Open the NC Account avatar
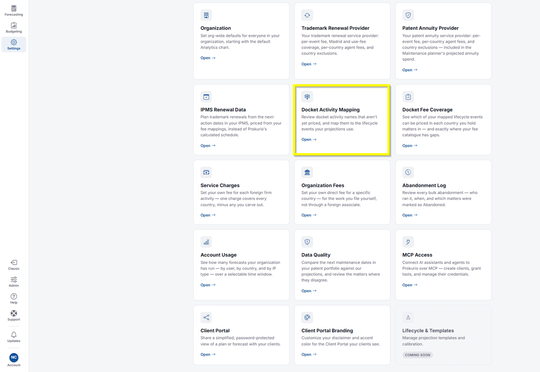The image size is (540, 372). pyautogui.click(x=13, y=360)
